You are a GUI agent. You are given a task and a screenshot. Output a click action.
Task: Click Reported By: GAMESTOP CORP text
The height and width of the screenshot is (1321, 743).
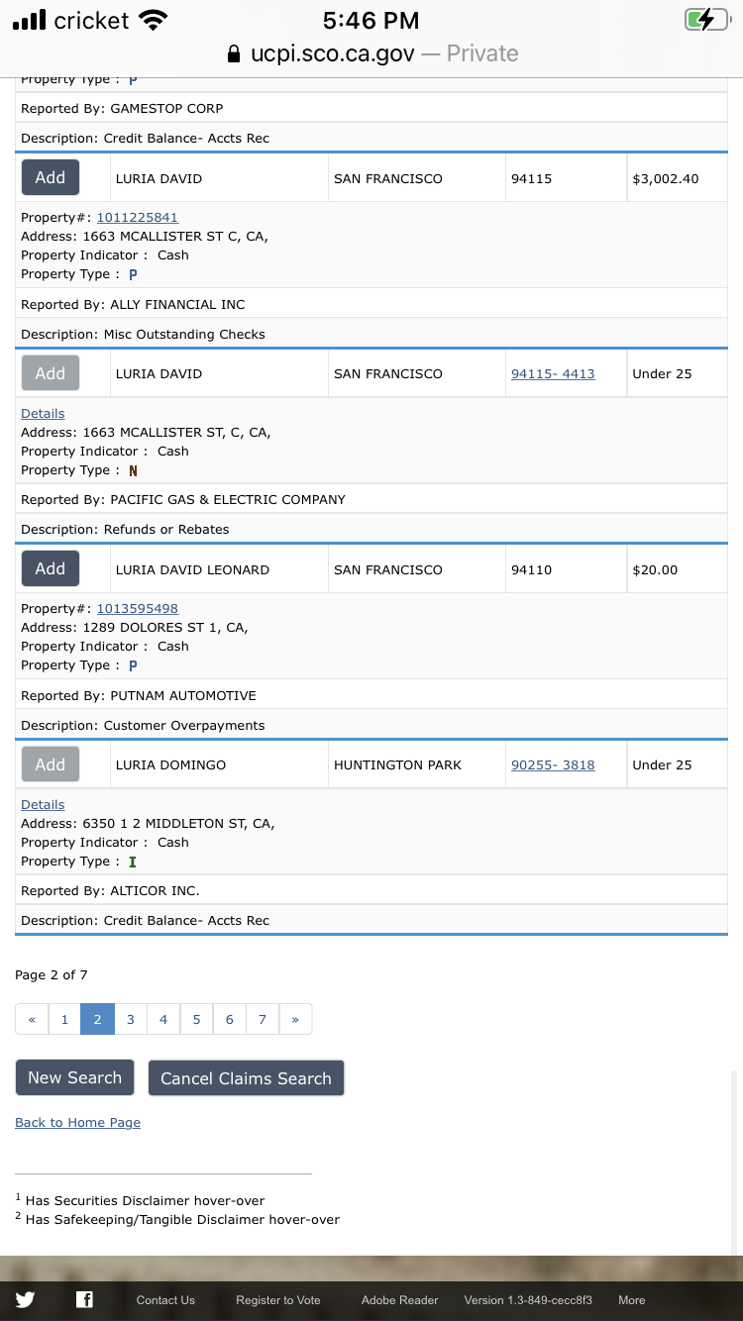[122, 108]
